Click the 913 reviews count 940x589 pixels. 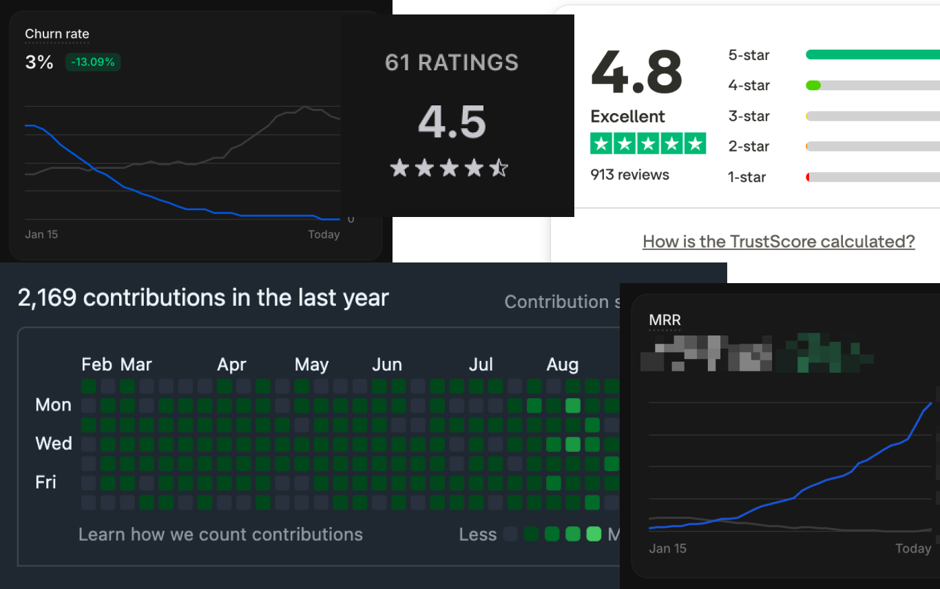pos(629,174)
